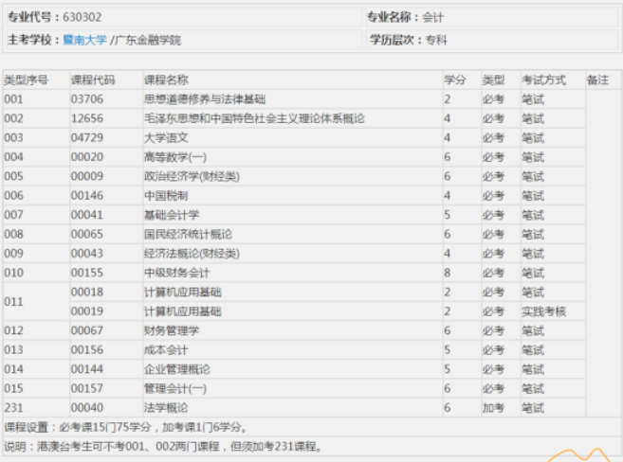This screenshot has height=462, width=623.
Task: Click the 毛泽东思想和中国特色社会主义理论体系概论 course
Action: click(254, 118)
